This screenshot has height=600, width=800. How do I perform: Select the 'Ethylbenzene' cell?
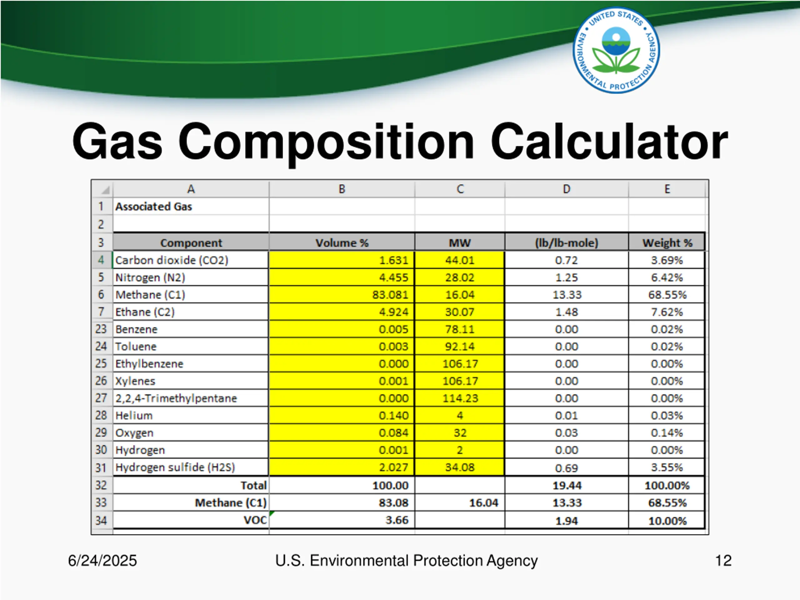[191, 363]
